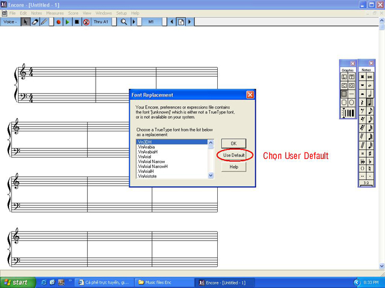
Task: Select .VnArial Narrow font in list
Action: coord(152,161)
